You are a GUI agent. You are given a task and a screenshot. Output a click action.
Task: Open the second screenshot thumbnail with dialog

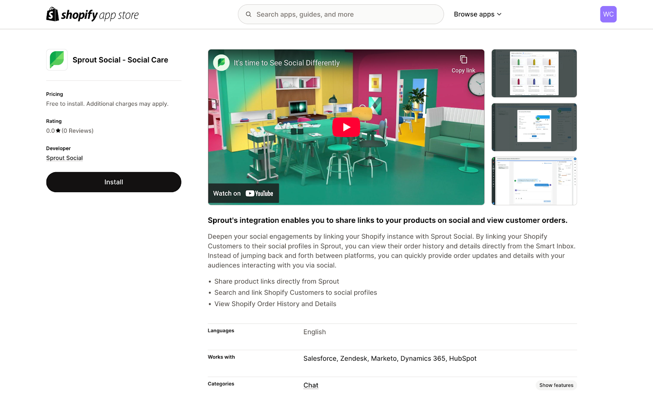pos(534,127)
